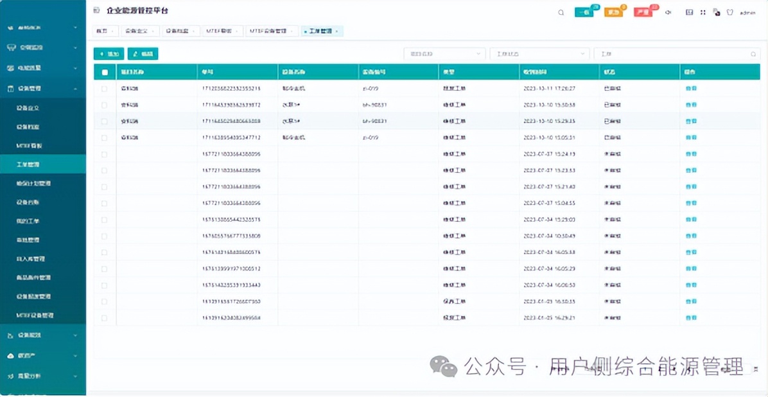The height and width of the screenshot is (397, 768).
Task: Tick checkbox for order dated 2023-07-04 15:29:03
Action: point(104,220)
